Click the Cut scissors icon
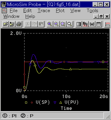 [28, 24]
